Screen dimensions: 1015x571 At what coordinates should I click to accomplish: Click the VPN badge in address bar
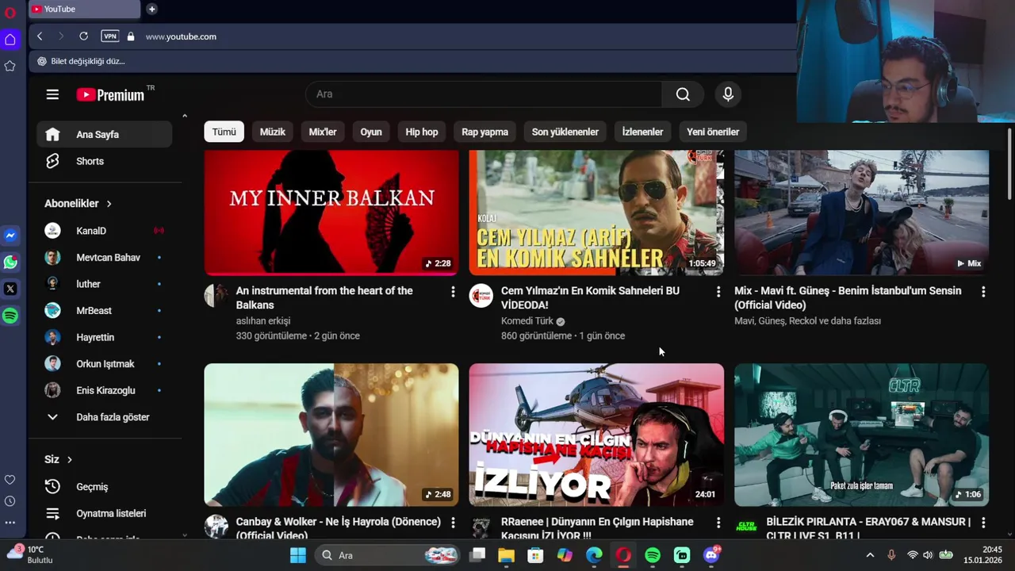click(110, 36)
